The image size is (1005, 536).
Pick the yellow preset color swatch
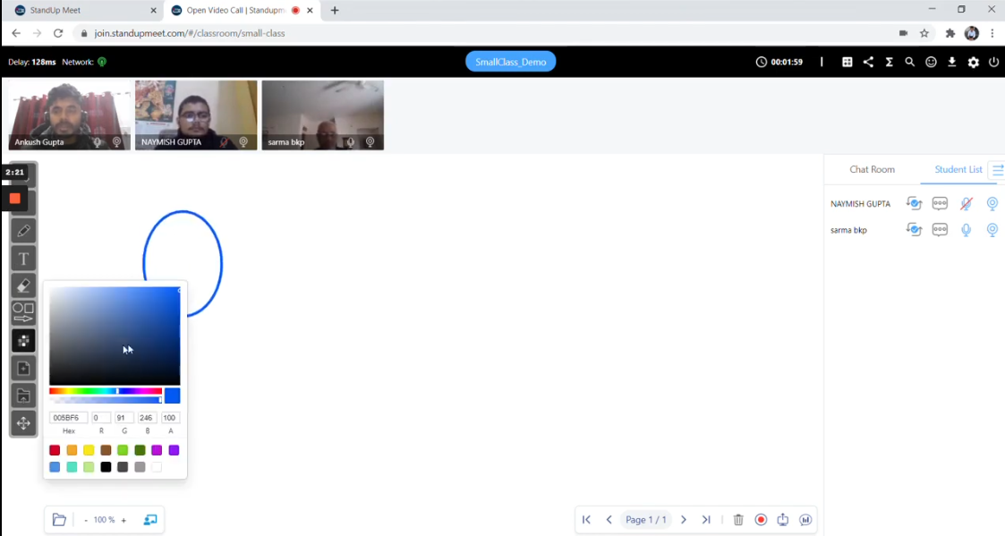[x=89, y=451]
